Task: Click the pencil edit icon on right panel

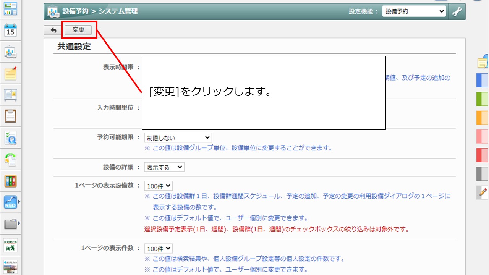Action: [x=483, y=192]
